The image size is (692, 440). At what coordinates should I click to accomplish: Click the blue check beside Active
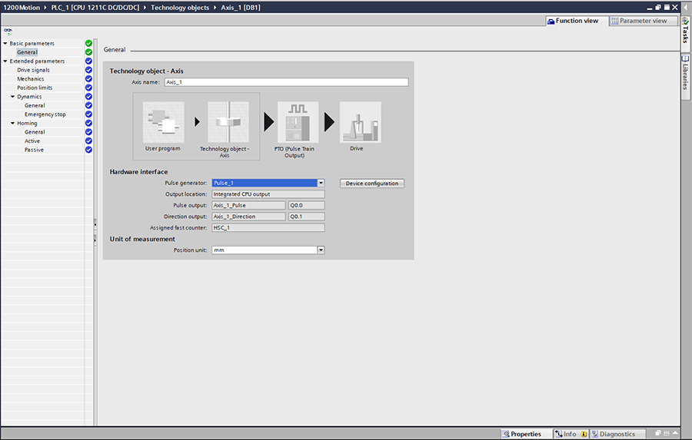point(88,141)
